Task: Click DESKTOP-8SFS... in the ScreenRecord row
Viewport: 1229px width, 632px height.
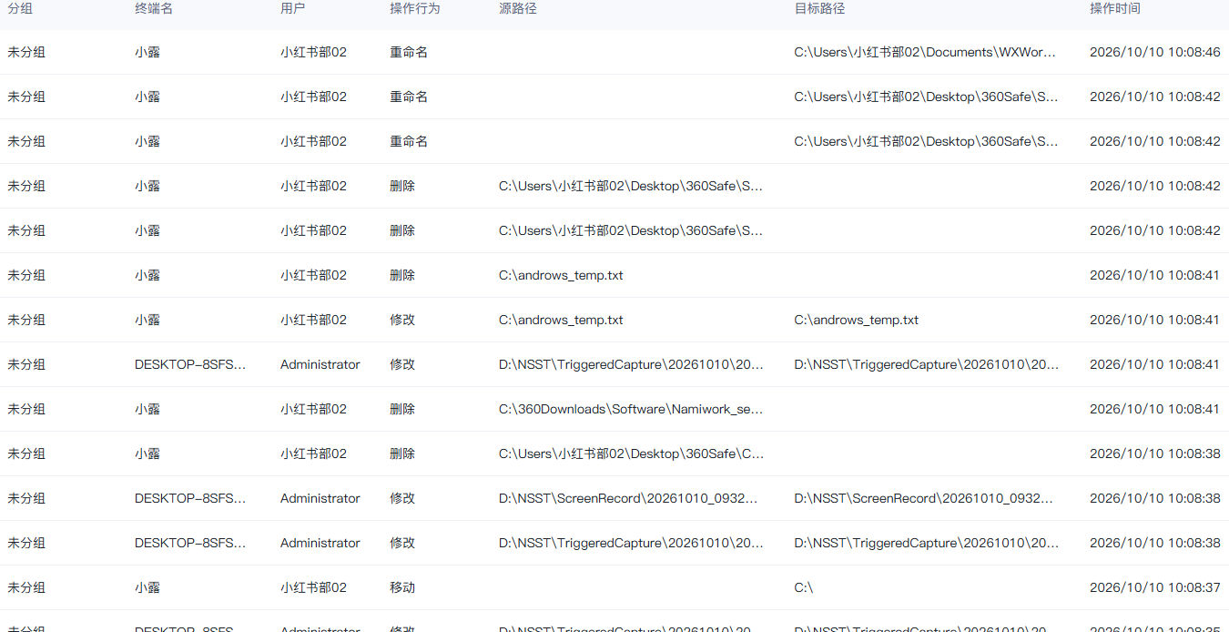Action: tap(190, 498)
